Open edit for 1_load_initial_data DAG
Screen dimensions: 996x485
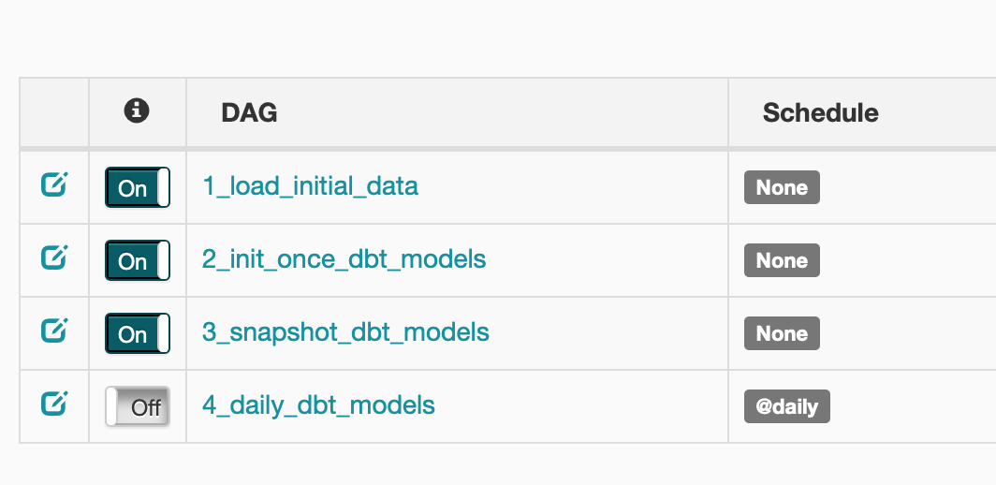tap(54, 184)
